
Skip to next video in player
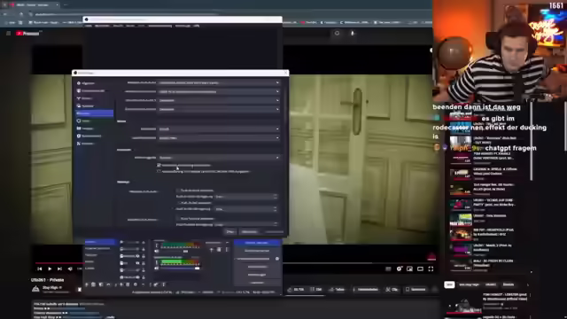tap(59, 268)
